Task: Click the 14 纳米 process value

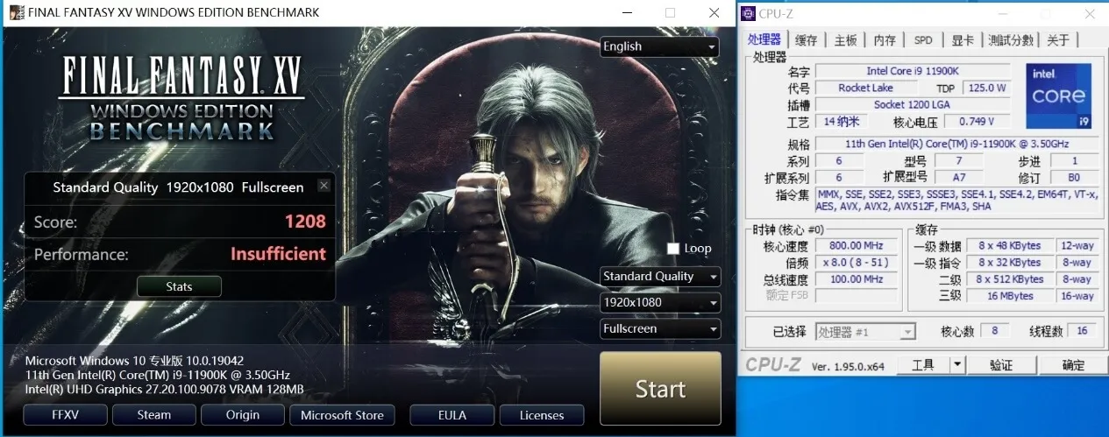Action: pyautogui.click(x=840, y=121)
